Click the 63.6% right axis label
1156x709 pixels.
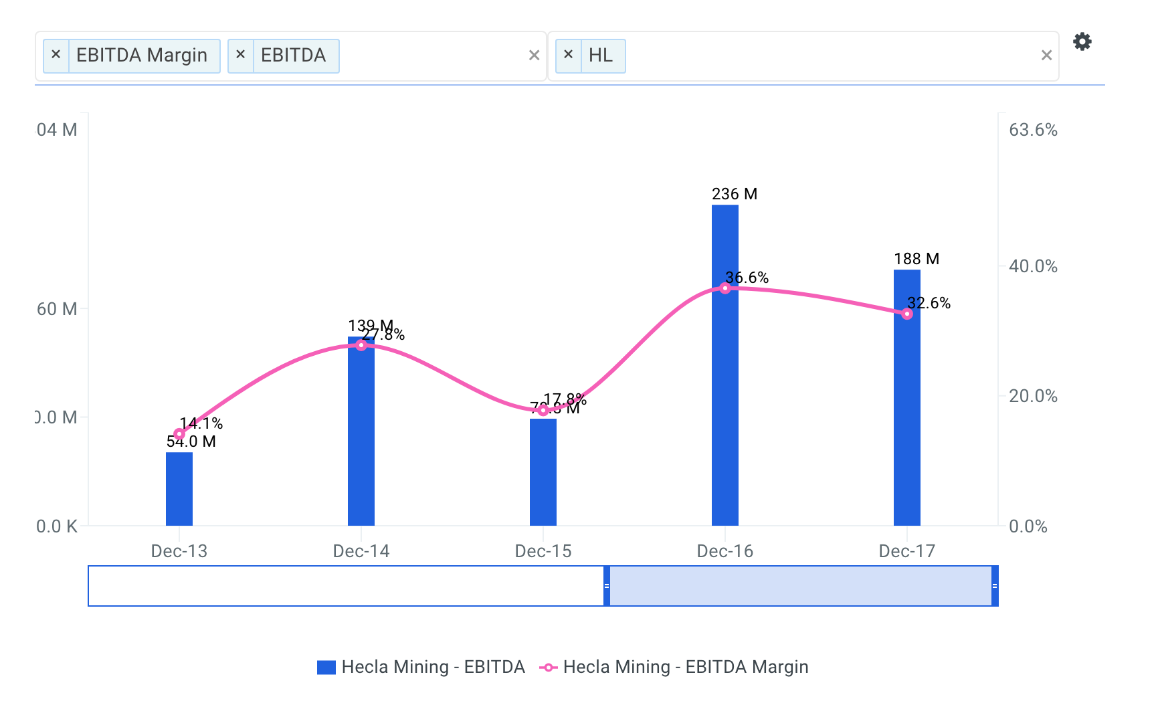(x=1034, y=130)
